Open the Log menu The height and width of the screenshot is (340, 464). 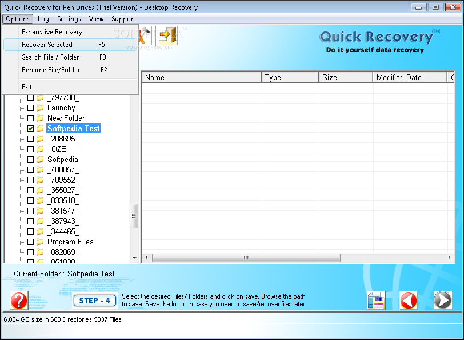(43, 19)
